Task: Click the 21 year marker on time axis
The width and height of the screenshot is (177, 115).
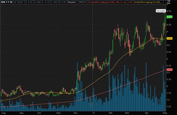Action: coord(93,113)
